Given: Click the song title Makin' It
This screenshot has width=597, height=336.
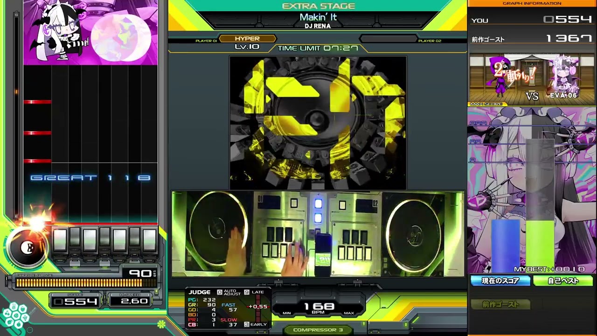Looking at the screenshot, I should click(x=318, y=18).
